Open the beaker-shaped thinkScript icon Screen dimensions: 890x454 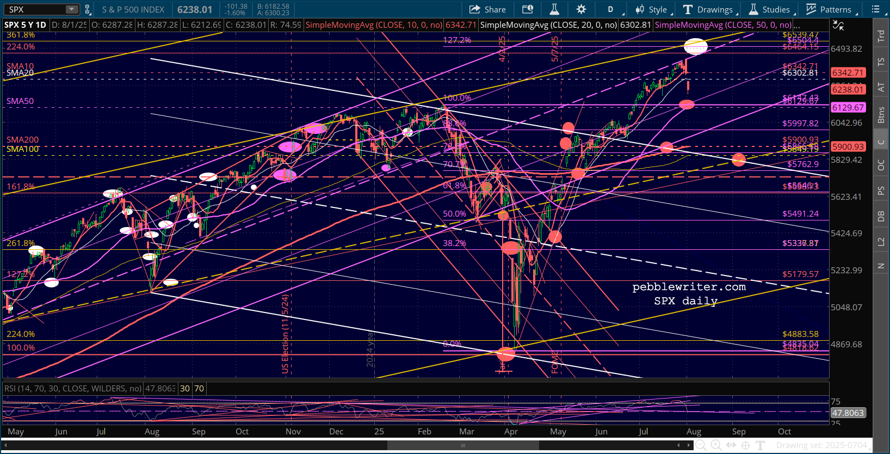pos(554,9)
